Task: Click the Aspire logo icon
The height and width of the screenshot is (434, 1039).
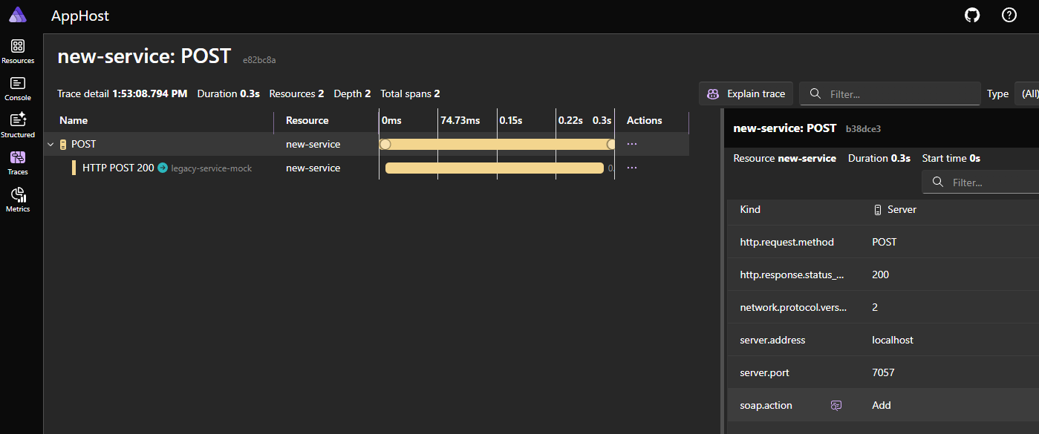Action: [x=18, y=15]
